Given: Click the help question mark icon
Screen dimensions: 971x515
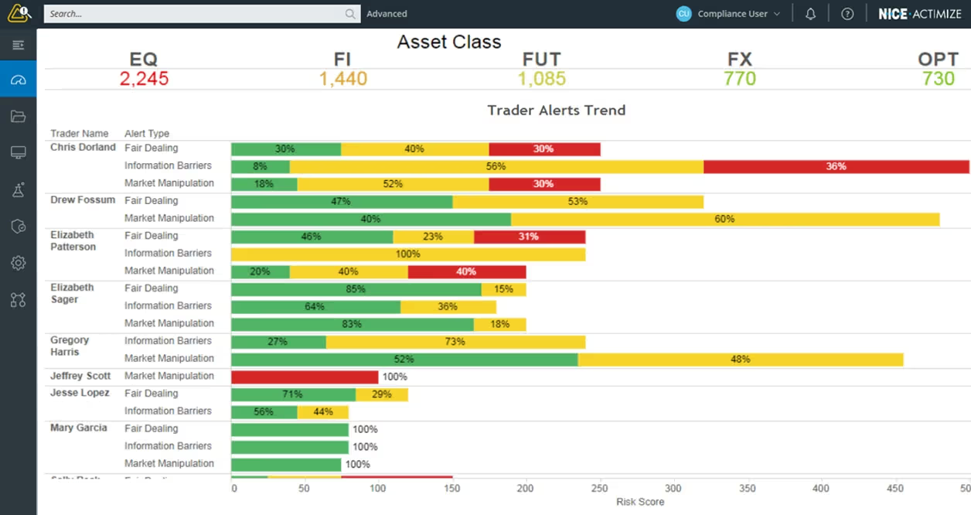Looking at the screenshot, I should click(x=847, y=13).
